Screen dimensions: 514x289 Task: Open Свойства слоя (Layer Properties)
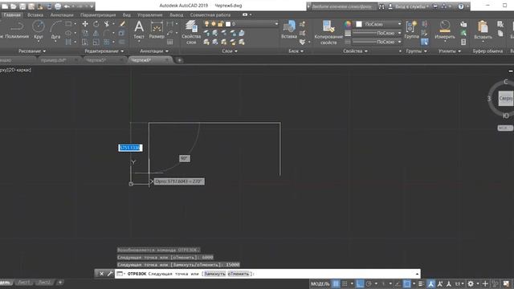coord(191,32)
